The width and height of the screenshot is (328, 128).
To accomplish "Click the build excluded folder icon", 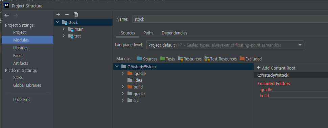I will pos(130,87).
